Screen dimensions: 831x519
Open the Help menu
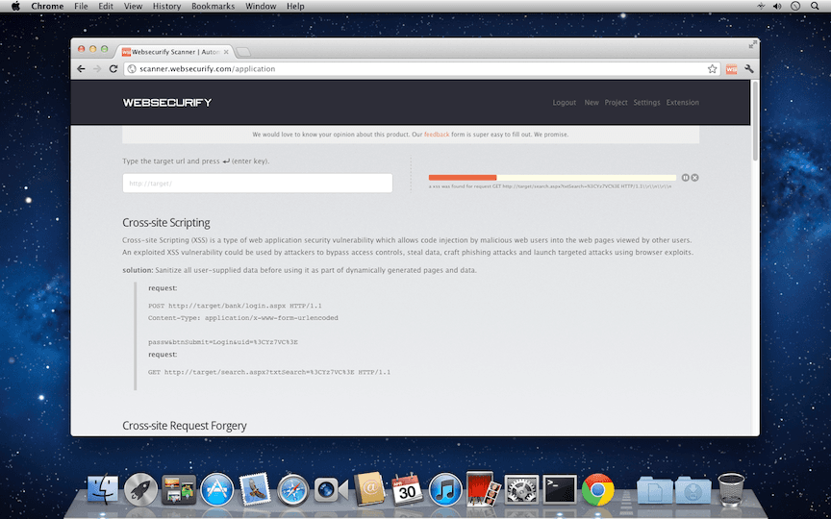295,7
